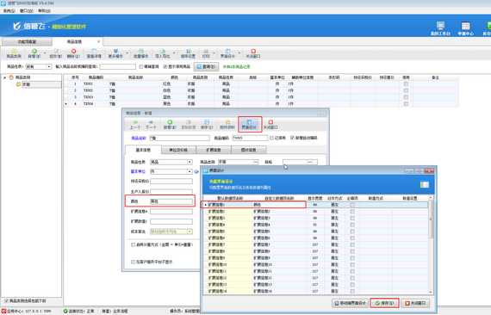Switch to the 功能导航图 tab
Image resolution: width=491 pixels, height=315 pixels.
pyautogui.click(x=27, y=41)
